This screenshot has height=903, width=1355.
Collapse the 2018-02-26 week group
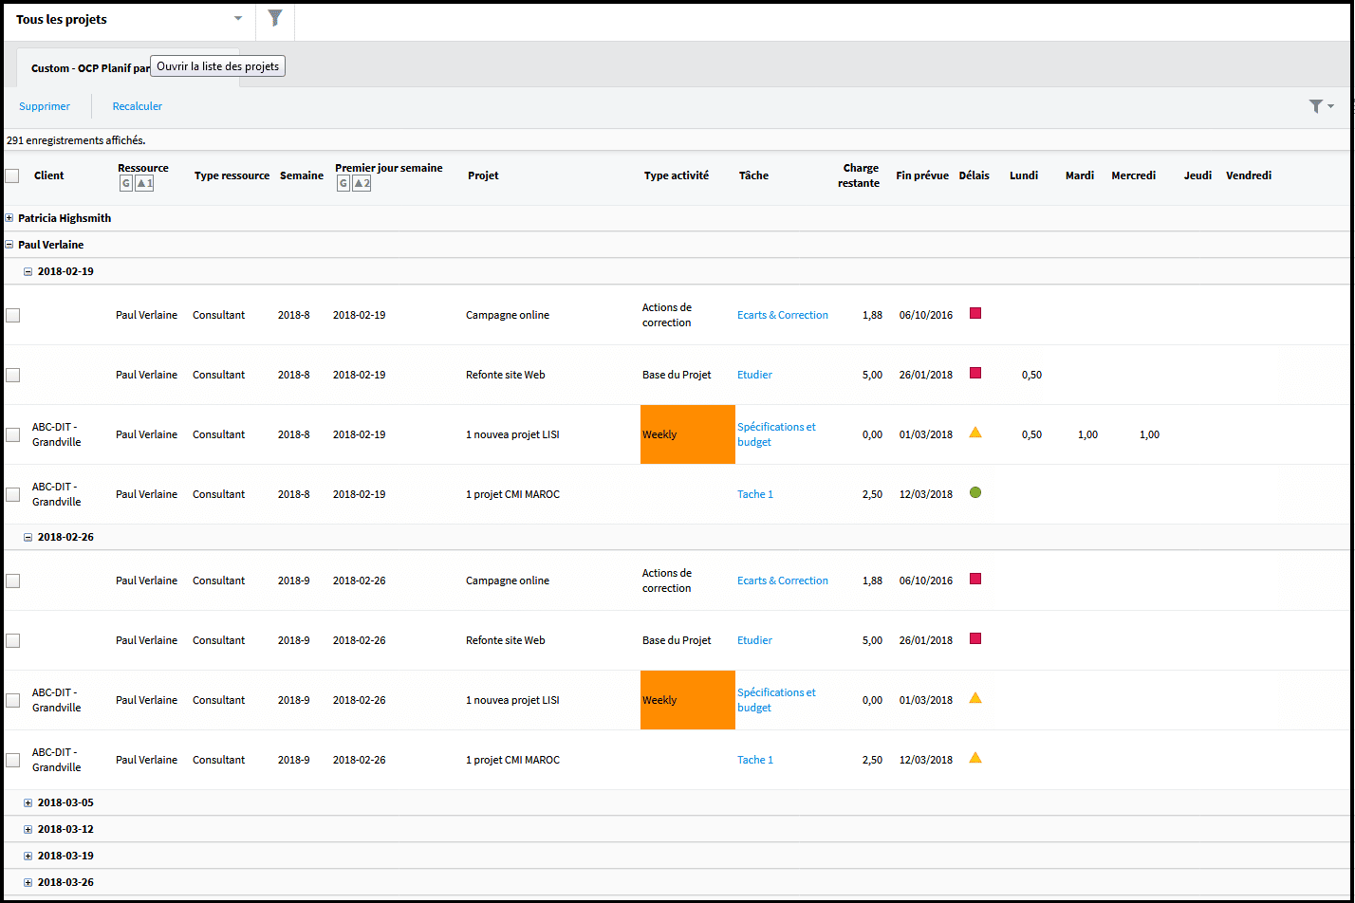point(28,537)
